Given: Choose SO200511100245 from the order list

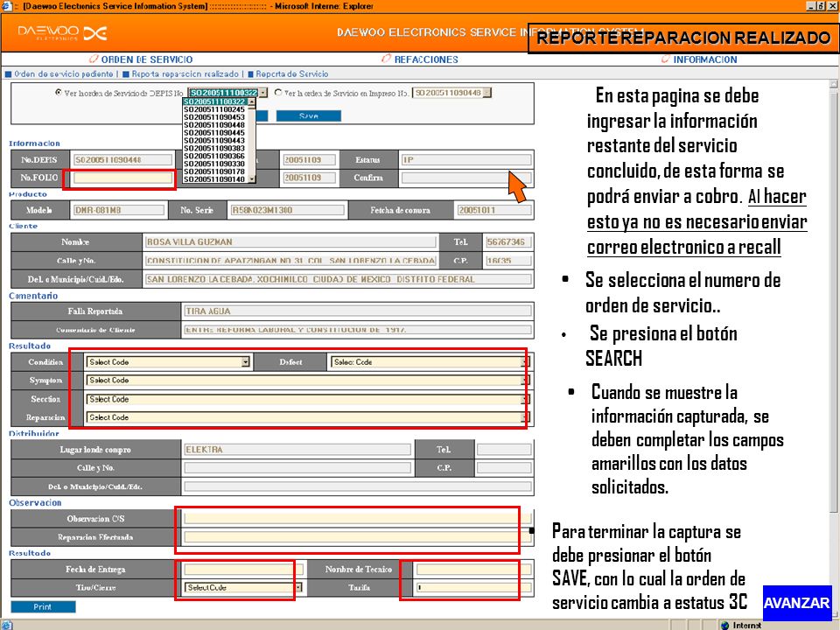Looking at the screenshot, I should pos(214,109).
